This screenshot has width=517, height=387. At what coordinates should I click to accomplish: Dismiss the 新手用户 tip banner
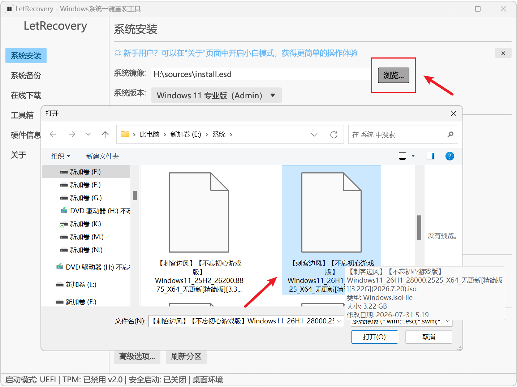click(x=503, y=53)
